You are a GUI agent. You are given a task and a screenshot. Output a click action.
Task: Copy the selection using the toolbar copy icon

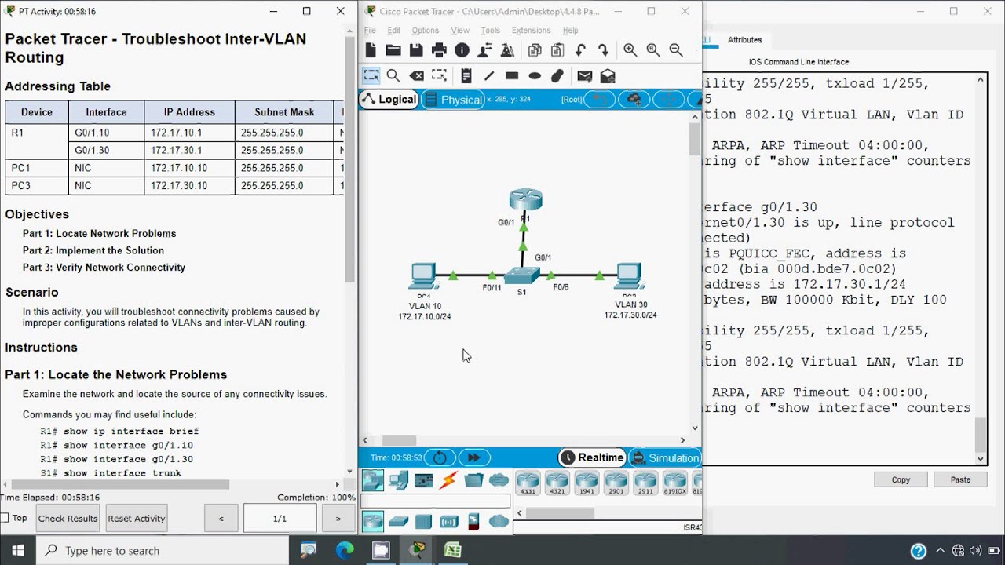[x=535, y=50]
